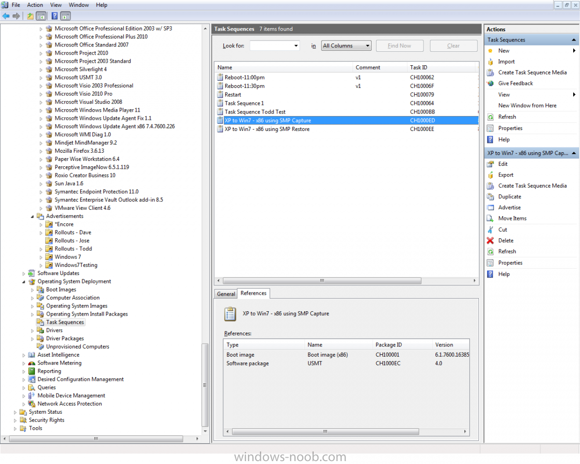Collapse the Operating System Deployment node
This screenshot has width=580, height=464.
point(24,282)
